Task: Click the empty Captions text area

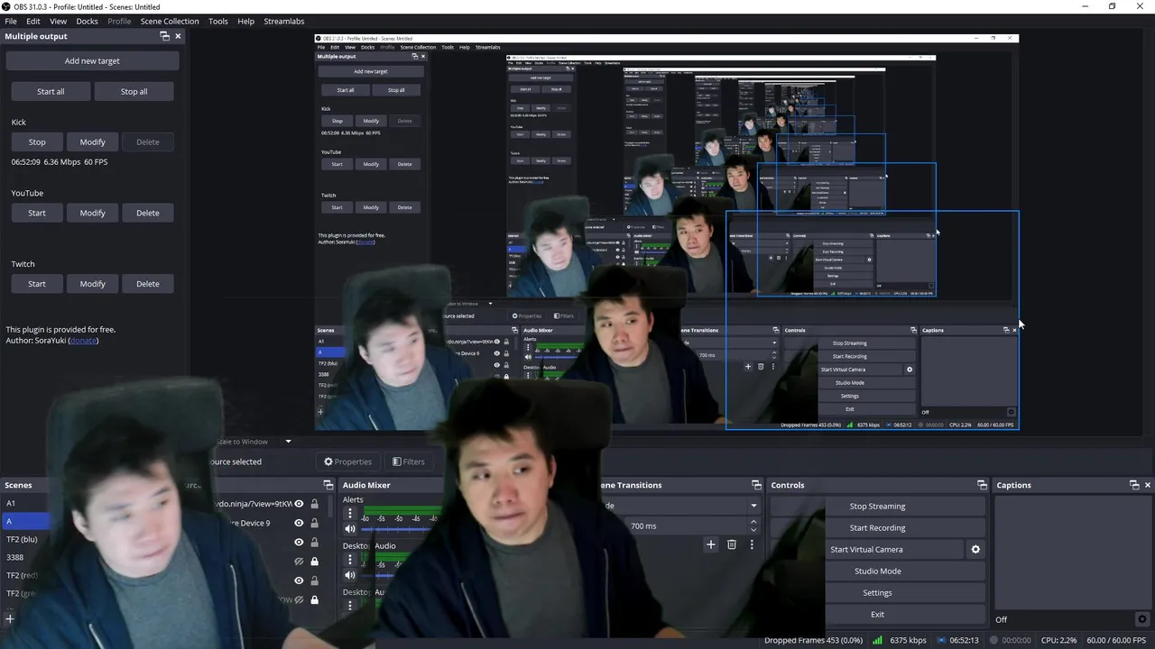Action: coord(1072,553)
